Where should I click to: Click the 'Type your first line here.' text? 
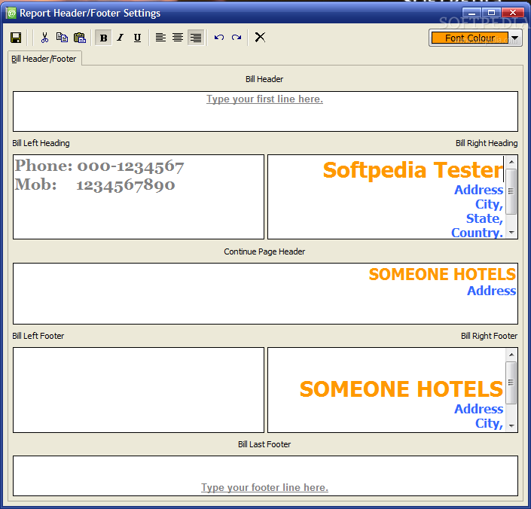(x=264, y=99)
